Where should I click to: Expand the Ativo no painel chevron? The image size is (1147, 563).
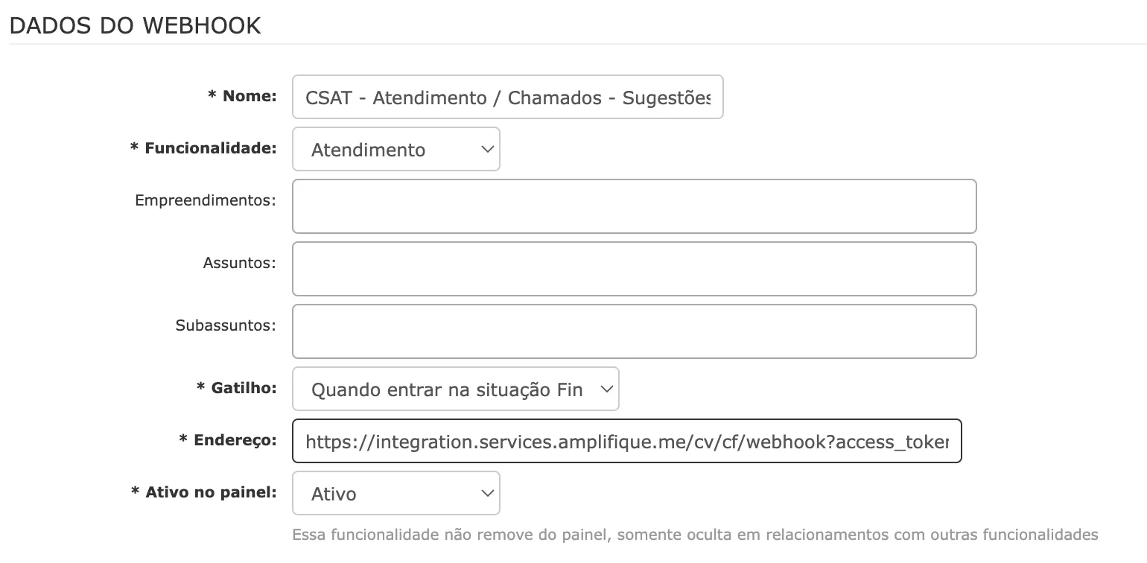click(487, 494)
